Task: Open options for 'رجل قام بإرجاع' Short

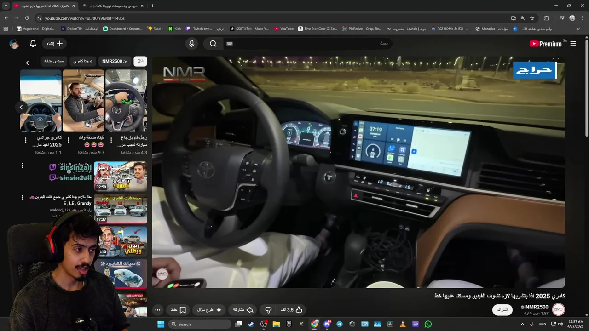Action: tap(111, 140)
